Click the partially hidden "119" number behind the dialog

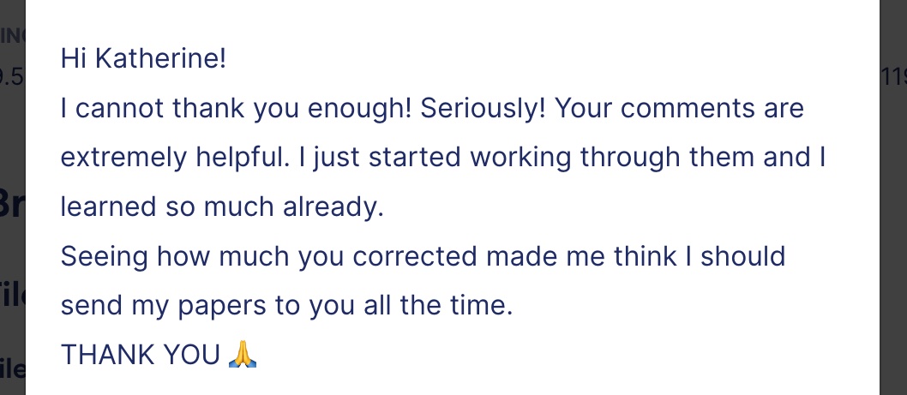click(894, 76)
